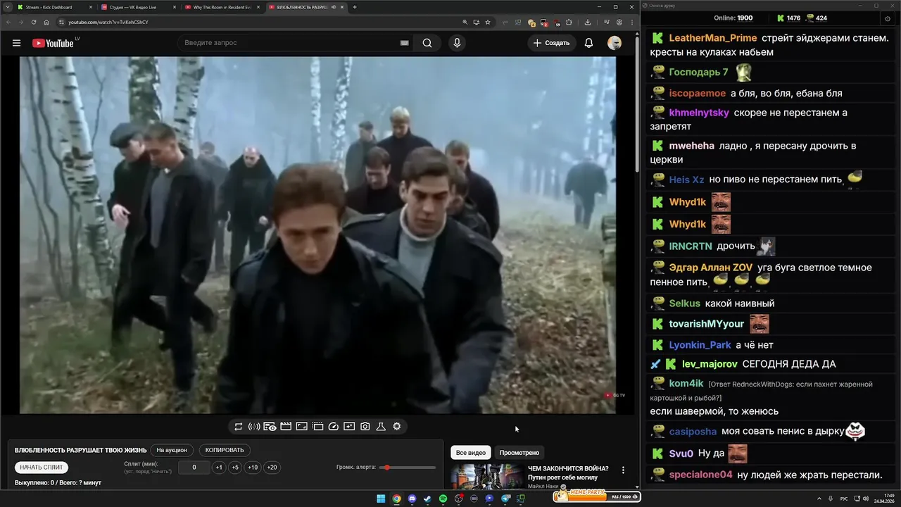
Task: Click the sound-wave icon in the player toolbar
Action: (254, 427)
